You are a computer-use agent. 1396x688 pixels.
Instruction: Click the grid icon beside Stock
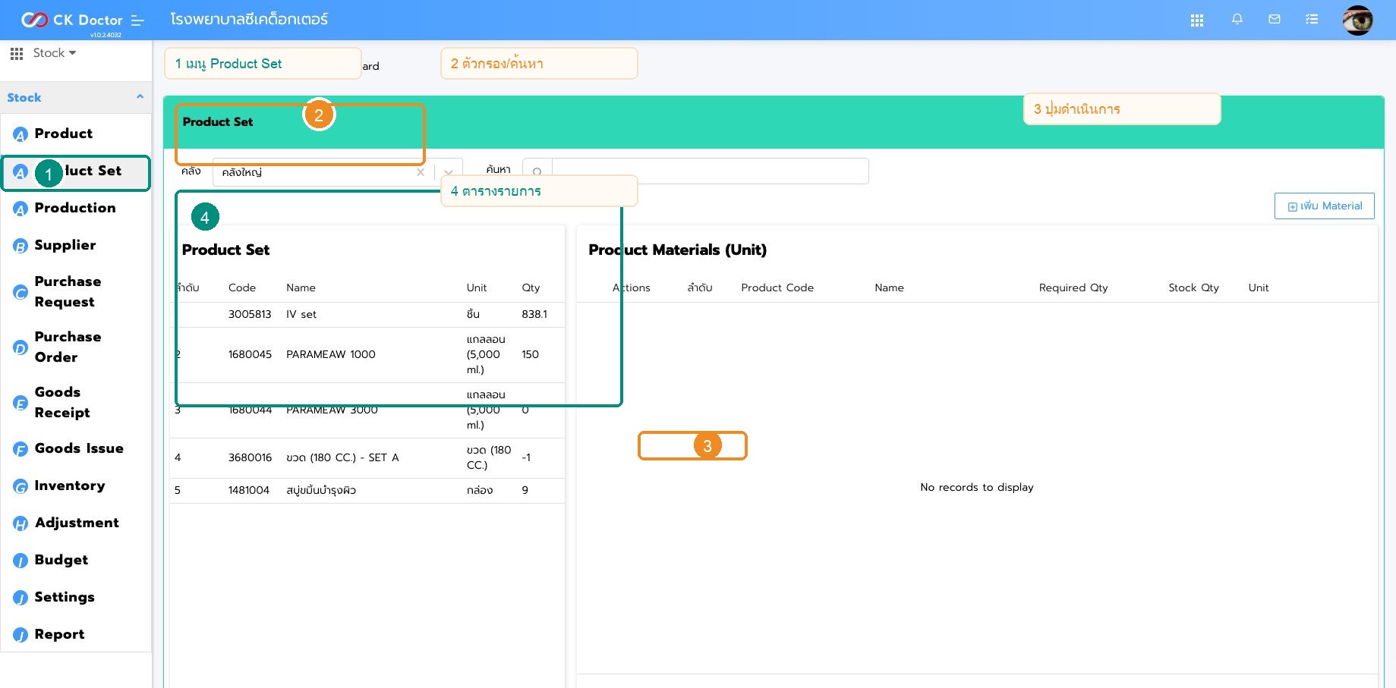17,53
